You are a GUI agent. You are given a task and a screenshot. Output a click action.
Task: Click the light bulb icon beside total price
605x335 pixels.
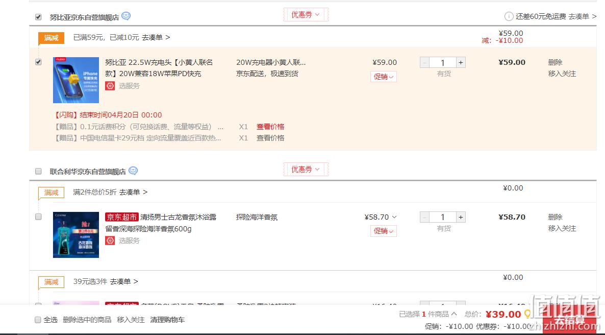pos(527,314)
